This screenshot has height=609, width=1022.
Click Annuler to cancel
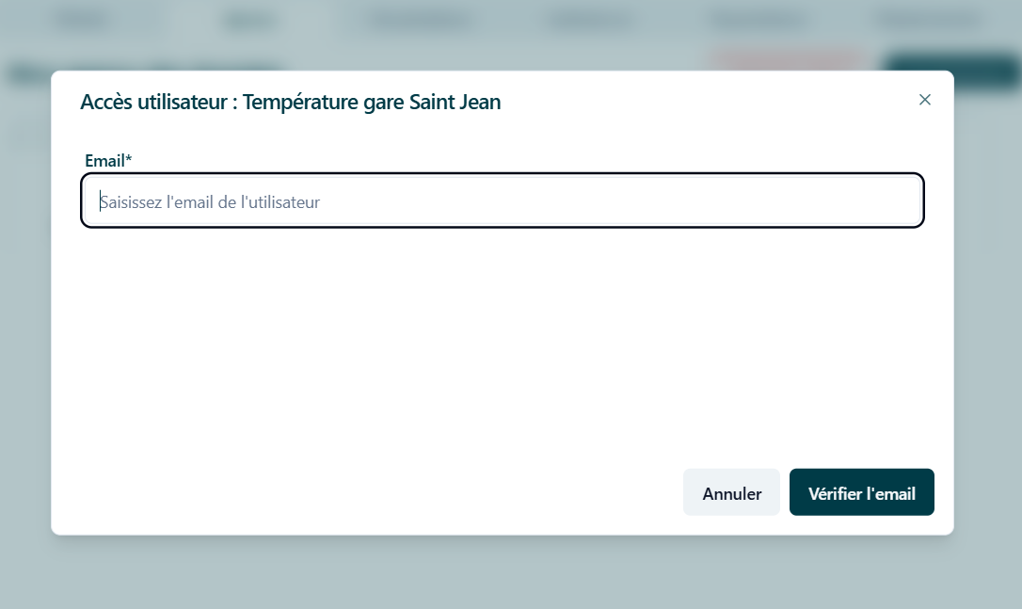(x=731, y=492)
